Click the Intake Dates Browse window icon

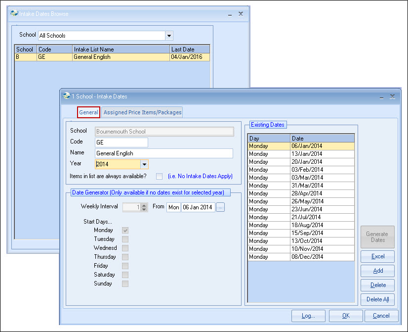(14, 14)
